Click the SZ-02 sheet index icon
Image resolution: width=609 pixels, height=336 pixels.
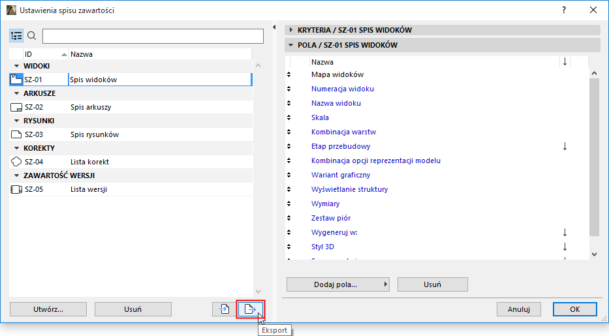[16, 108]
